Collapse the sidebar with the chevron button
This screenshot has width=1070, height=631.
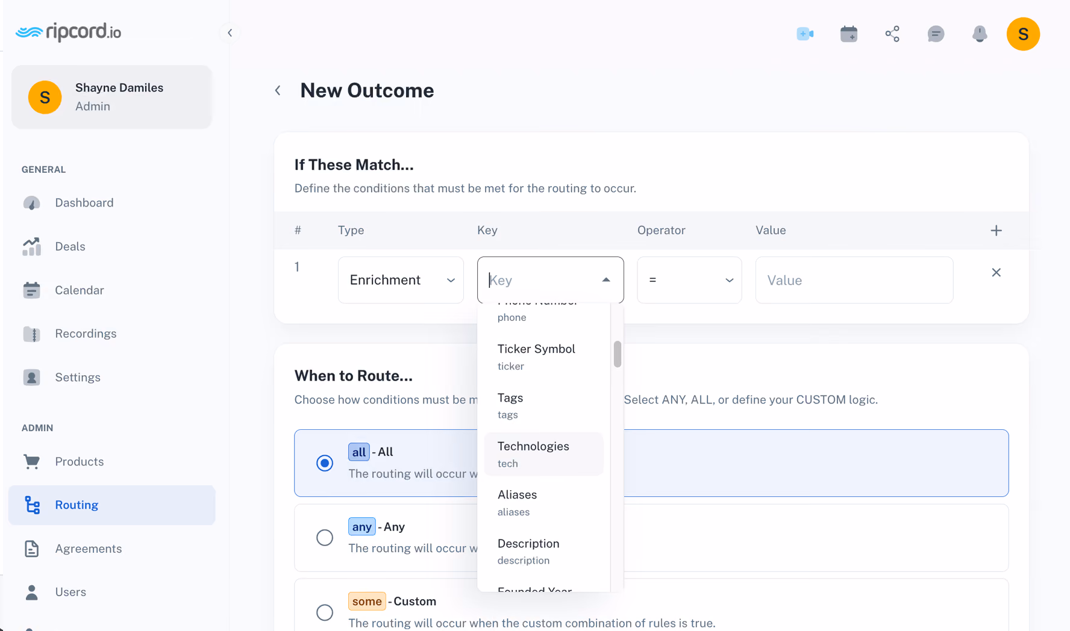click(230, 33)
